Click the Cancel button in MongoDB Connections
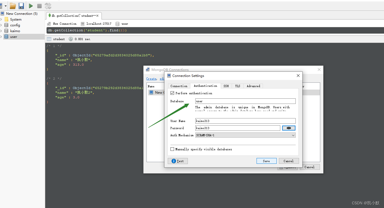This screenshot has width=384, height=208. pyautogui.click(x=310, y=167)
